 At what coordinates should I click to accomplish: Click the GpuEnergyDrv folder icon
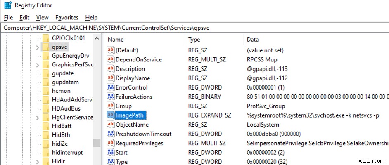[x=46, y=56]
